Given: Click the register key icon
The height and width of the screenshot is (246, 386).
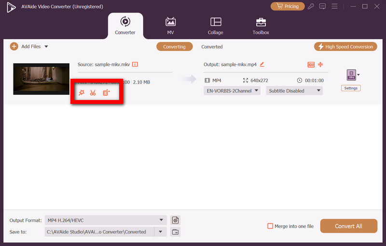Looking at the screenshot, I should click(x=311, y=6).
